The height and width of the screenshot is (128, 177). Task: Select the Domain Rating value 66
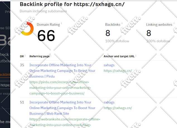46,36
